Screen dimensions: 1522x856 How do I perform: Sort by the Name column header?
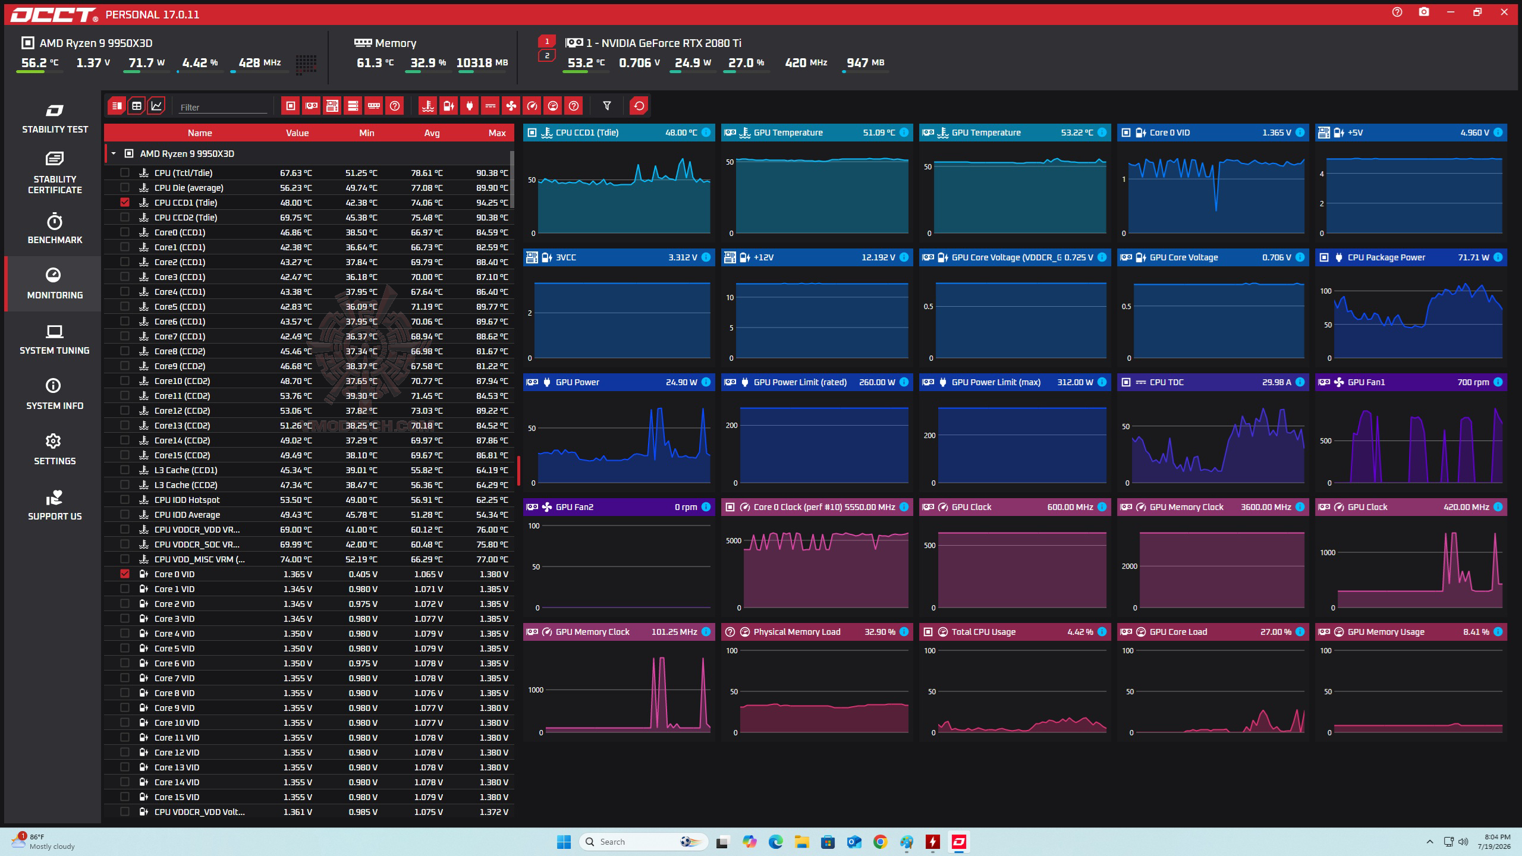pos(200,133)
